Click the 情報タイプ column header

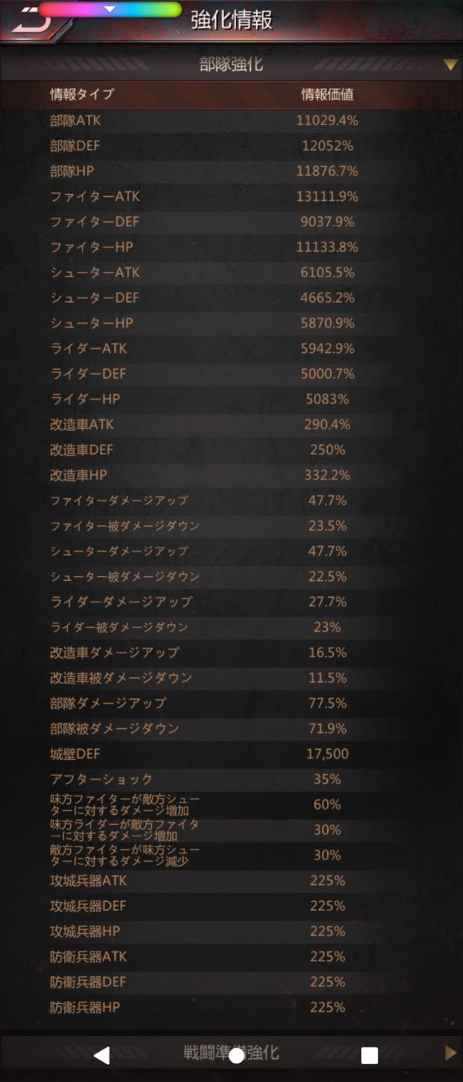tap(82, 95)
